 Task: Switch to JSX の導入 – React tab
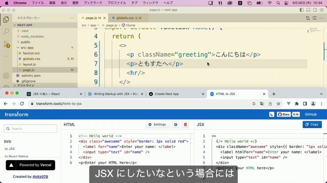pyautogui.click(x=54, y=94)
